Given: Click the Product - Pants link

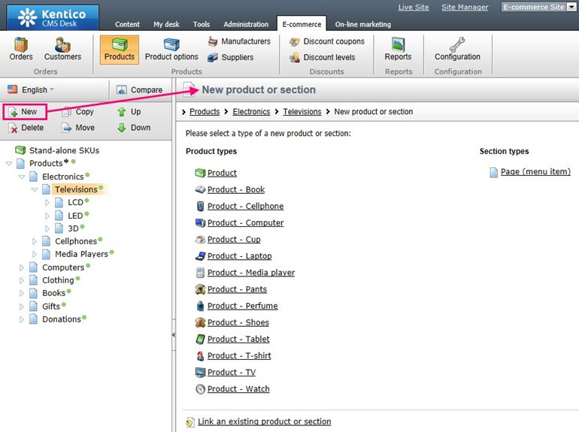Looking at the screenshot, I should (237, 289).
